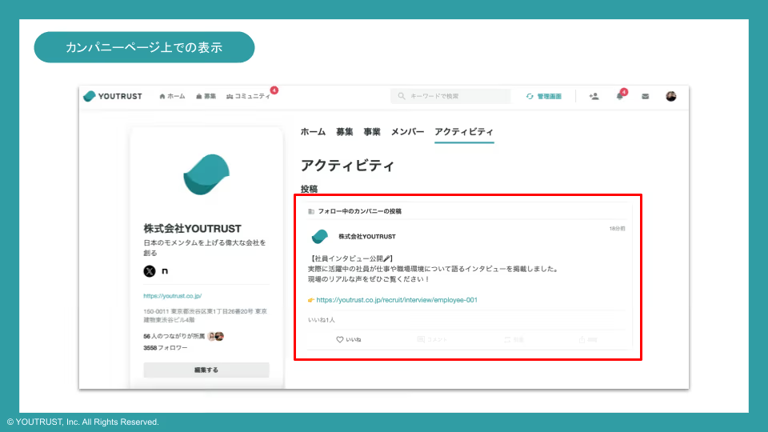This screenshot has height=432, width=768.
Task: Switch to the 事業 tab
Action: [372, 132]
